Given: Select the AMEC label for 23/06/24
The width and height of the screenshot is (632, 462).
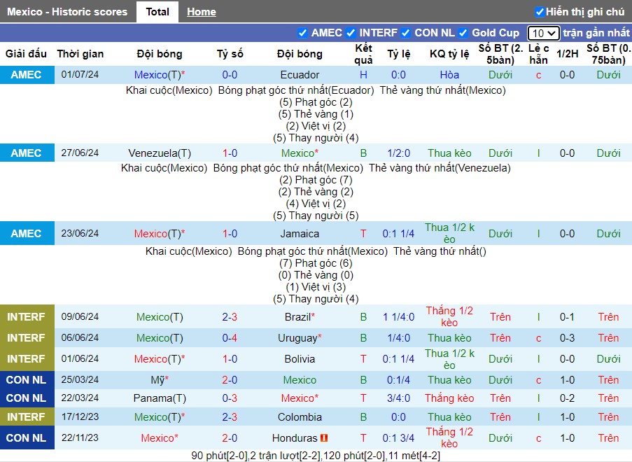Looking at the screenshot, I should pyautogui.click(x=27, y=233).
